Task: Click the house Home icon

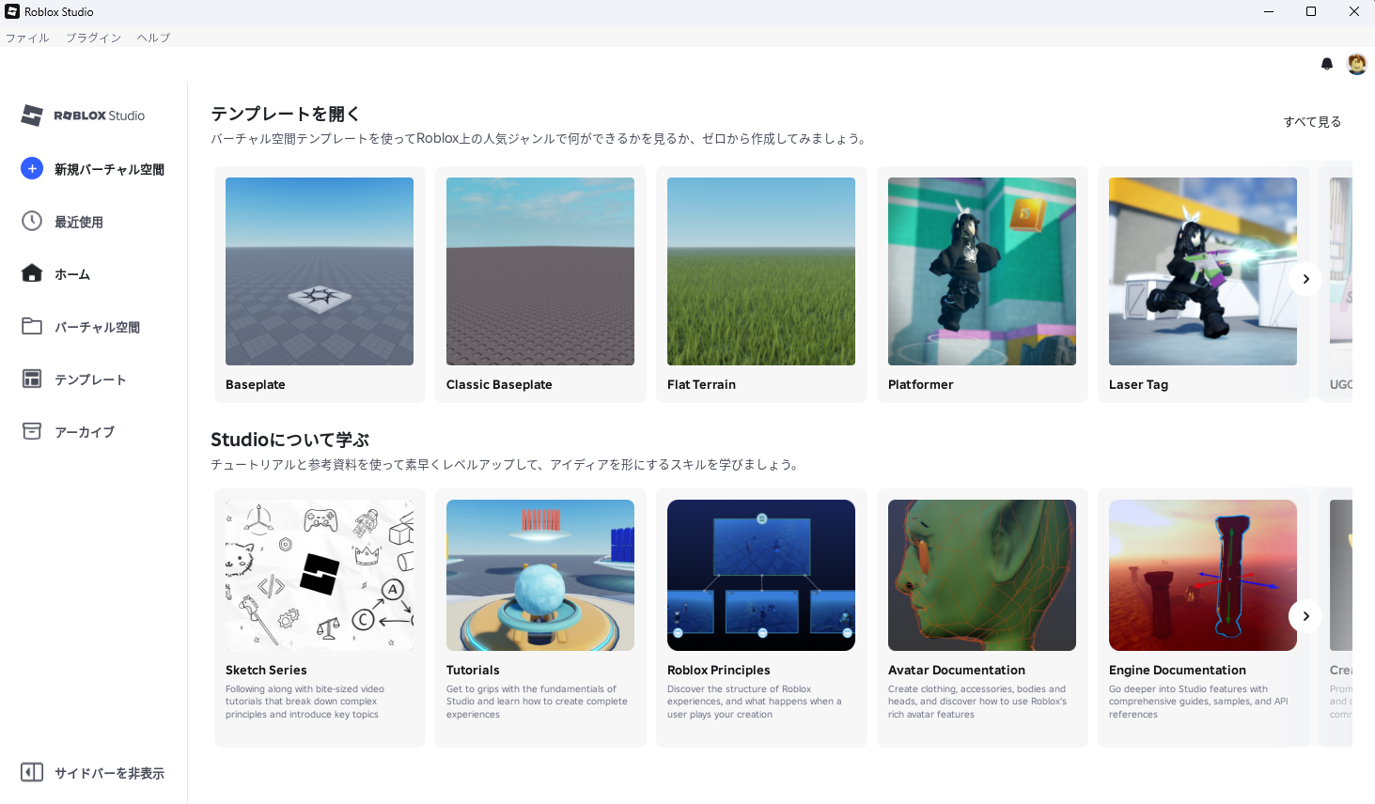Action: click(32, 273)
